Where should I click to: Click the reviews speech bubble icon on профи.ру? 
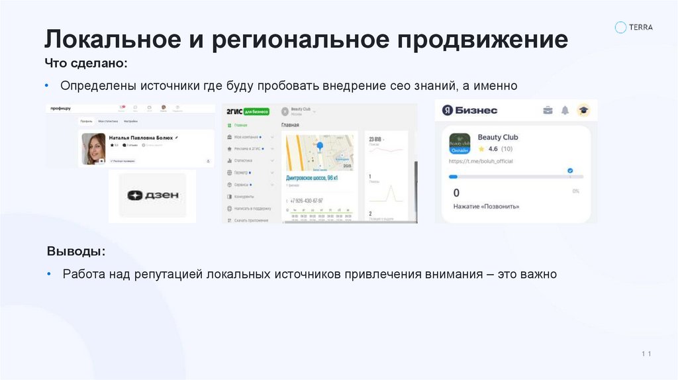(x=124, y=145)
